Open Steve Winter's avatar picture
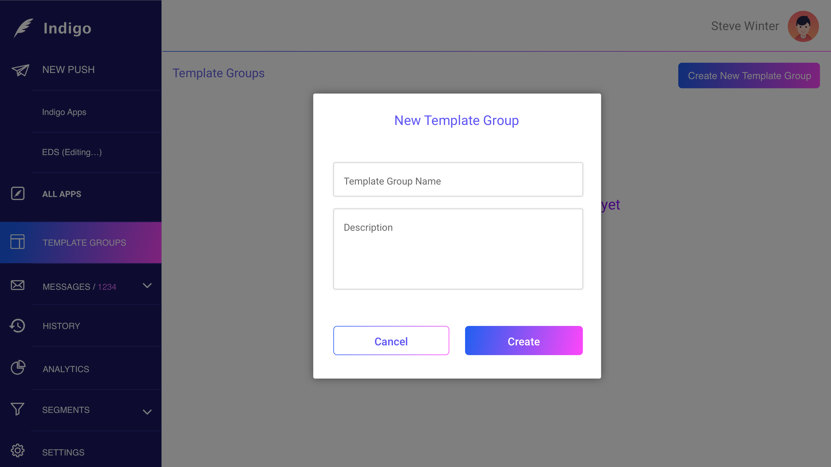The height and width of the screenshot is (467, 831). pyautogui.click(x=803, y=26)
